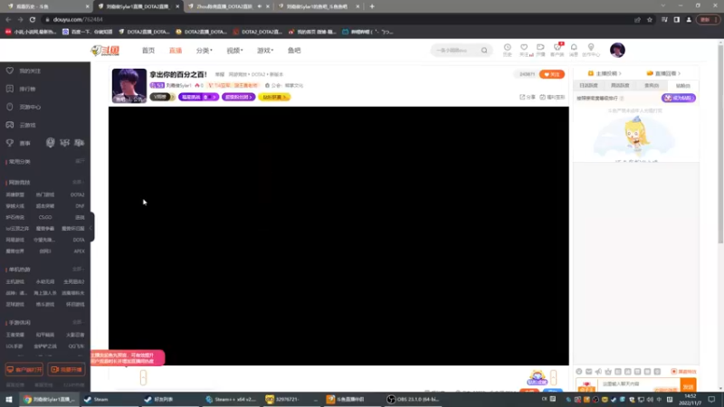The height and width of the screenshot is (407, 724).
Task: Open 我的关注 heart icon in sidebar
Action: [10, 71]
